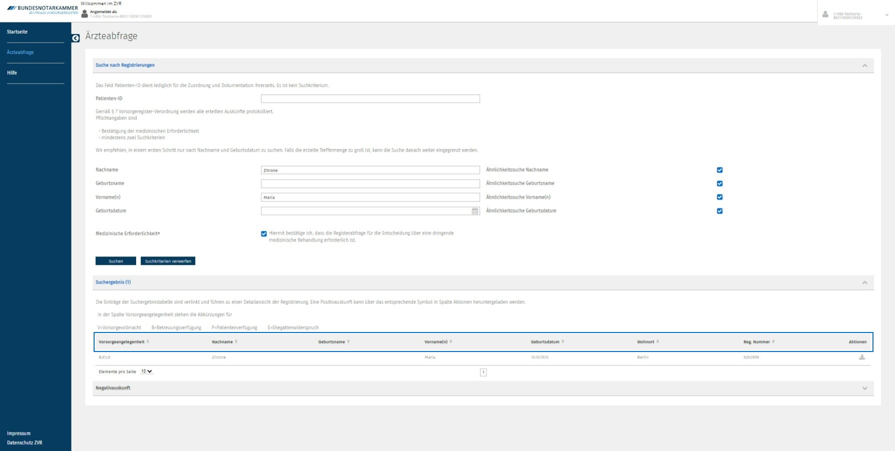Screen dimensions: 895x451
Task: Toggle the Medizinische Erforderlichkeit confirmation checkbox
Action: tap(264, 233)
